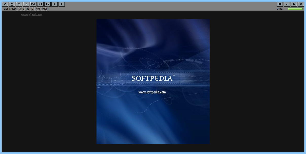Click the curved arrow open icon
Viewport: 306px width, 154px height.
[5, 4]
